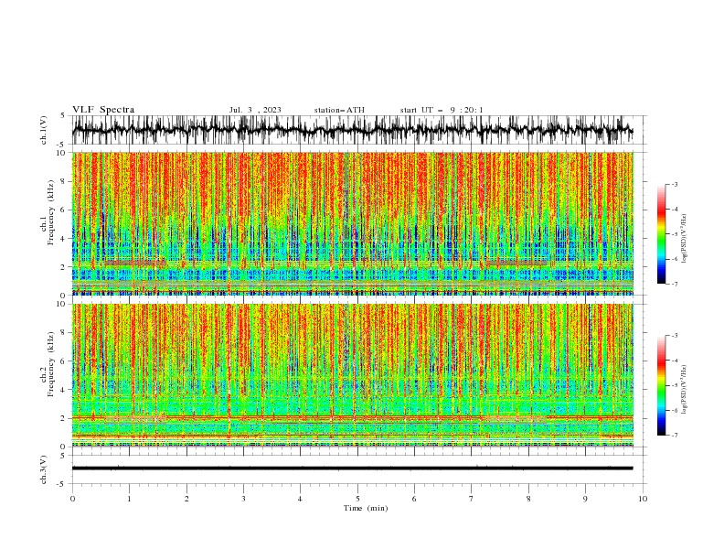Click the "start UT = 9 :20: 1" text
This screenshot has width=724, height=560.
(442, 110)
